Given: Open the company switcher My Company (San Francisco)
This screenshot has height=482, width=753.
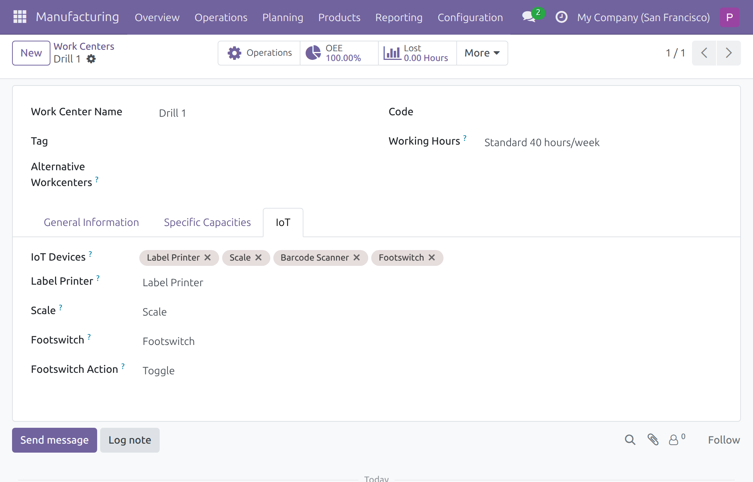Looking at the screenshot, I should pyautogui.click(x=643, y=17).
